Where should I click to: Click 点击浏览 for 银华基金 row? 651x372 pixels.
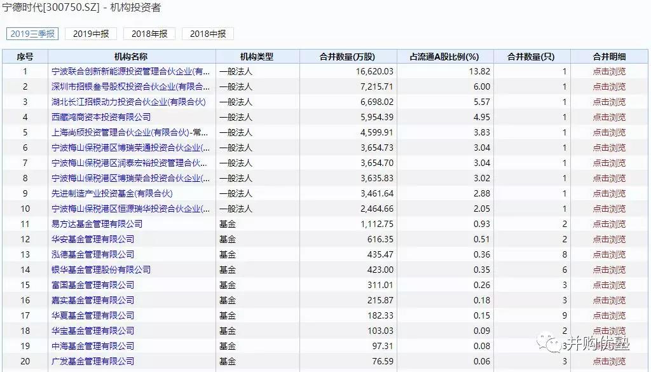click(608, 270)
